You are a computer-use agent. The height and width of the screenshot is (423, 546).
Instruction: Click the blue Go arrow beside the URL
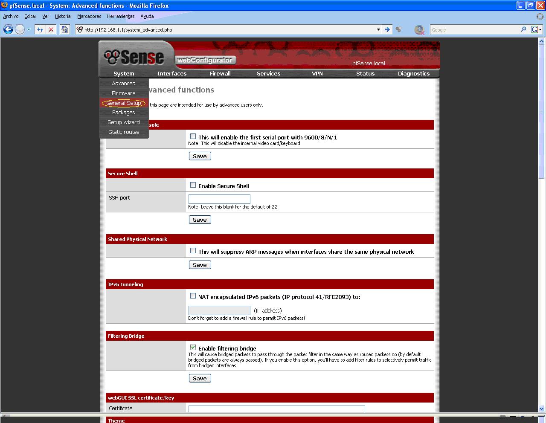(x=387, y=29)
